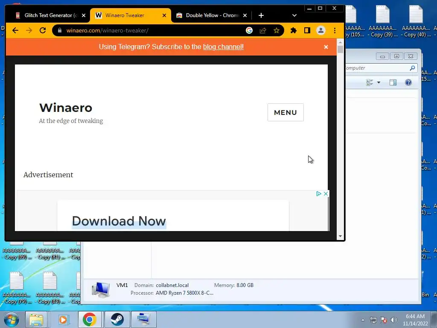Screen dimensions: 437x328
Task: Click the Explorer search magnifier icon
Action: pos(413,68)
